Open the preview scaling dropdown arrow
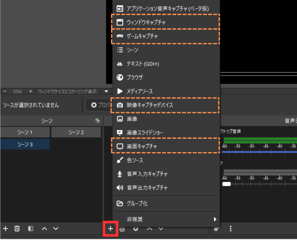Image resolution: width=297 pixels, height=240 pixels. click(x=106, y=91)
